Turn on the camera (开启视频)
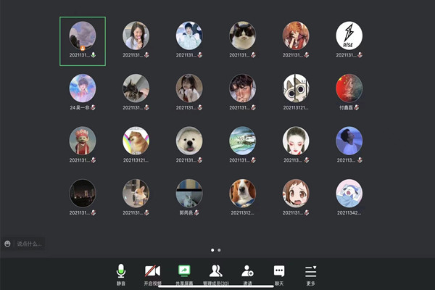The width and height of the screenshot is (435, 290). click(x=152, y=273)
